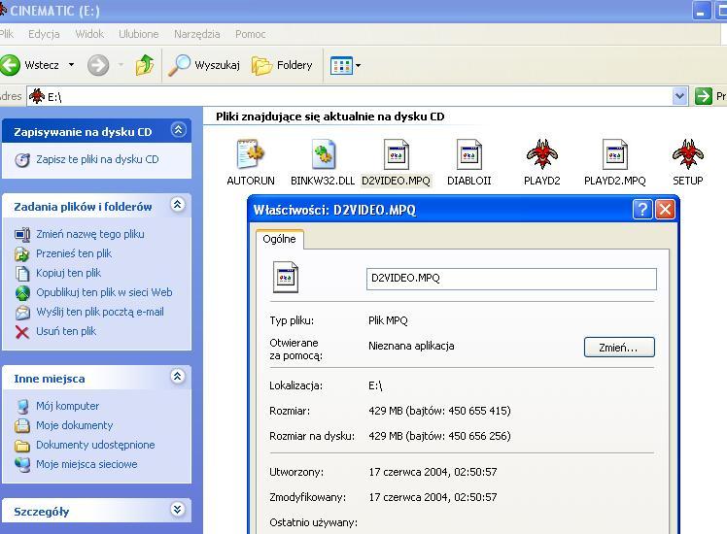This screenshot has width=727, height=534.
Task: Open the views button dropdown arrow
Action: 358,66
